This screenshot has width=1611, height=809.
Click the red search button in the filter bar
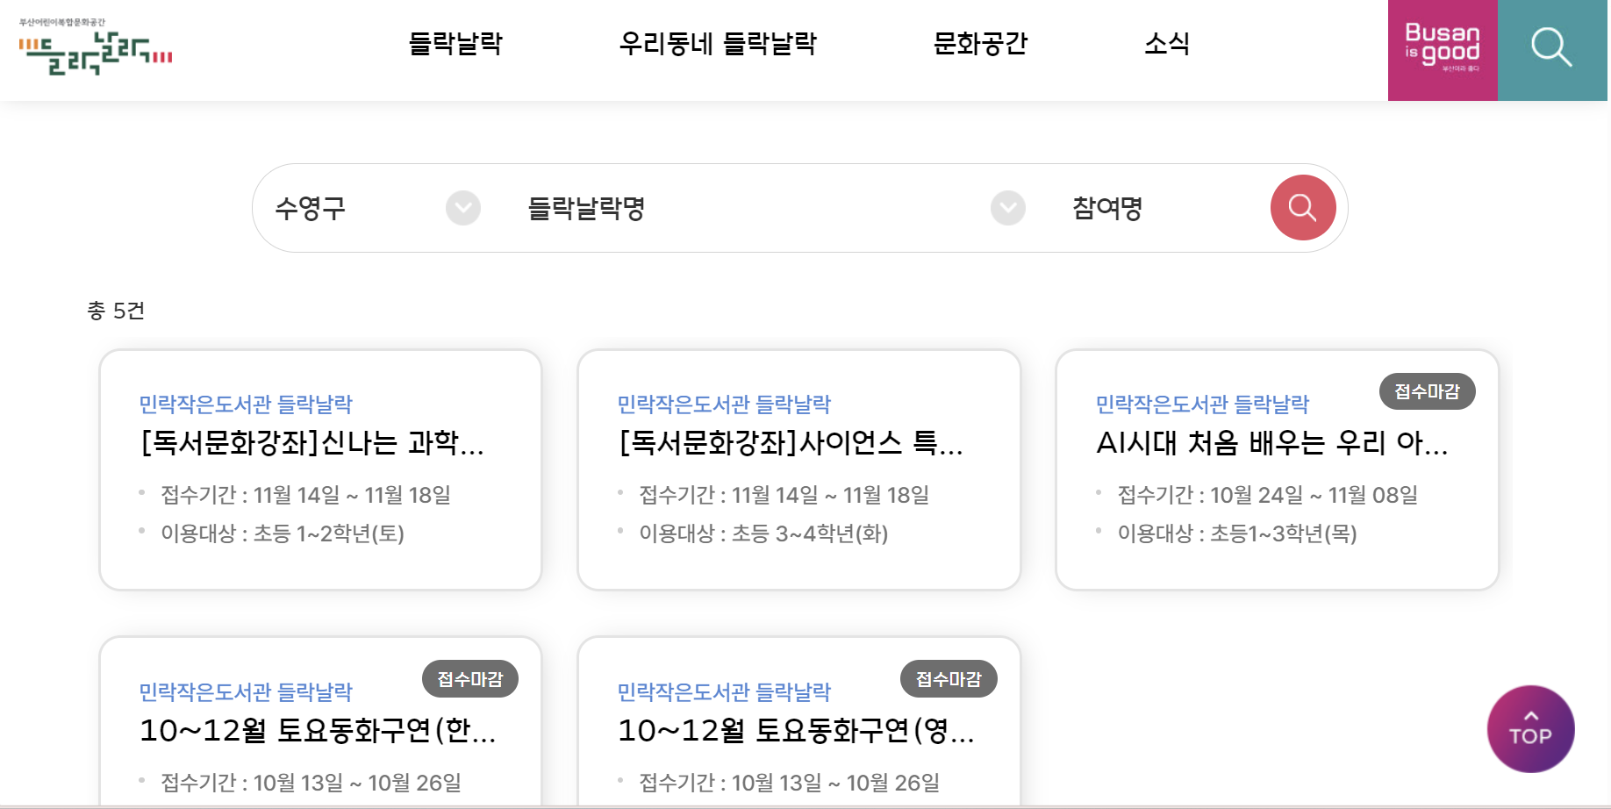pos(1302,207)
